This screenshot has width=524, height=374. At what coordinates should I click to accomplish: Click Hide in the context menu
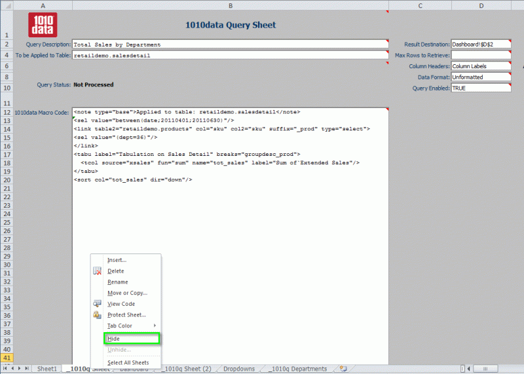pyautogui.click(x=132, y=339)
